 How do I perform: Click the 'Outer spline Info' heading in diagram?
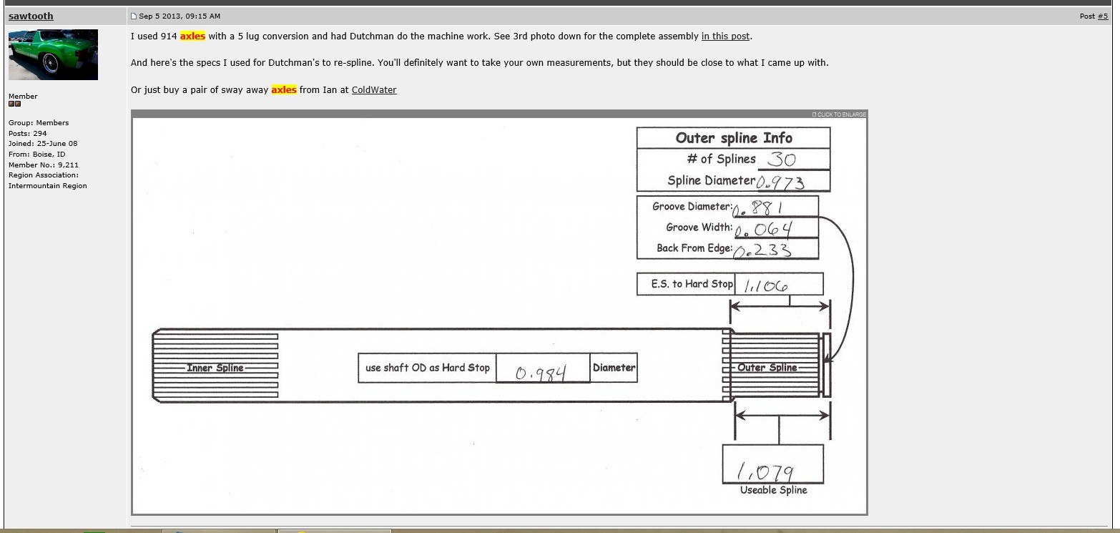[733, 137]
